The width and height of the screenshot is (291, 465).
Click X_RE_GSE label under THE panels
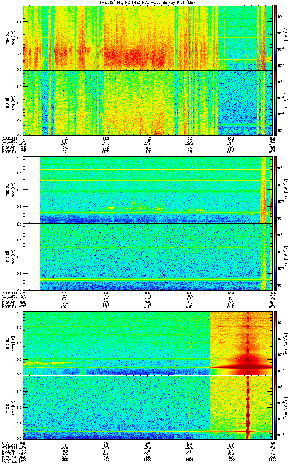tap(9, 443)
